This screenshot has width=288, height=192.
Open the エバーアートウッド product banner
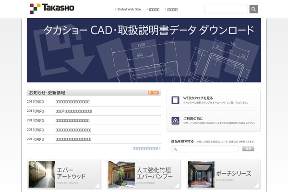[x=64, y=174]
